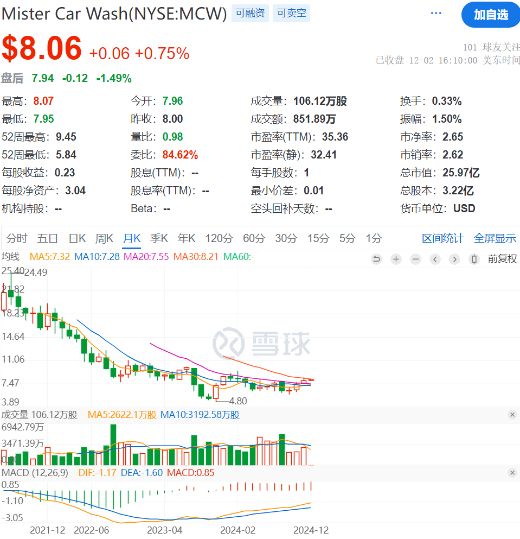Switch to the 5分 chart tab
The width and height of the screenshot is (520, 539).
click(347, 238)
